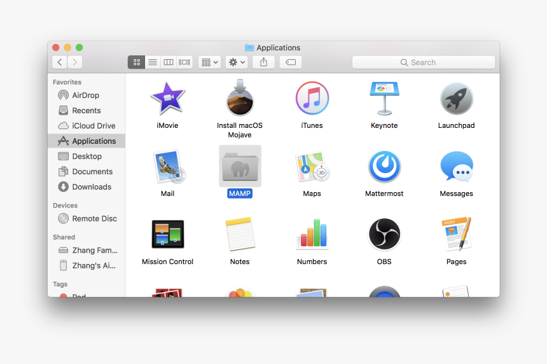Click the Favorites section header
This screenshot has width=547, height=364.
[x=67, y=82]
